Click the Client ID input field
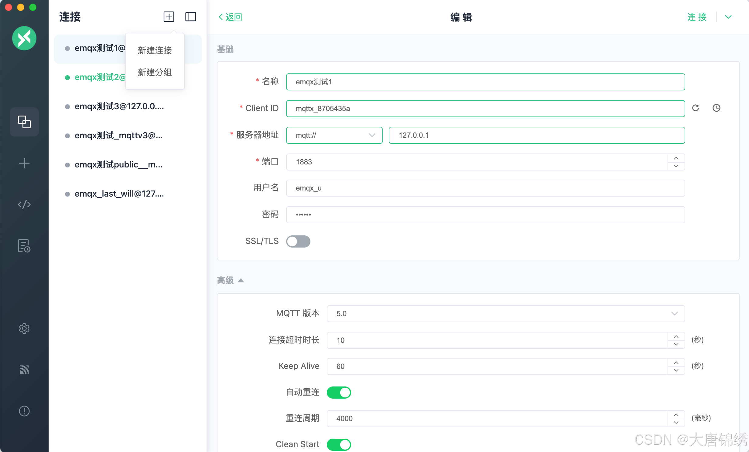The image size is (749, 452). coord(485,108)
